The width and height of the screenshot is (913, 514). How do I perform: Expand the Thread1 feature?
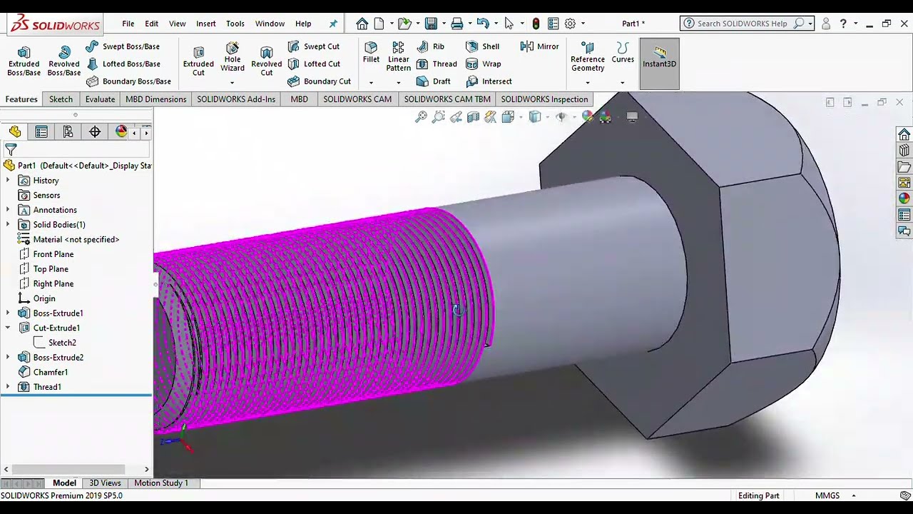pos(8,387)
